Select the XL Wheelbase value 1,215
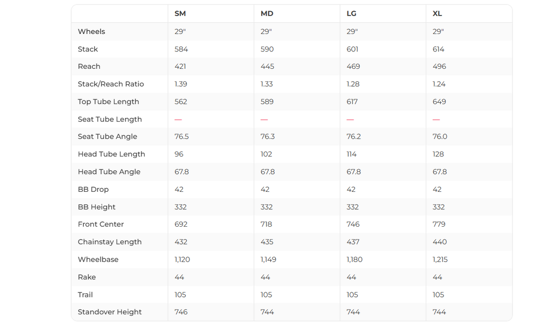The width and height of the screenshot is (557, 329). coord(440,260)
